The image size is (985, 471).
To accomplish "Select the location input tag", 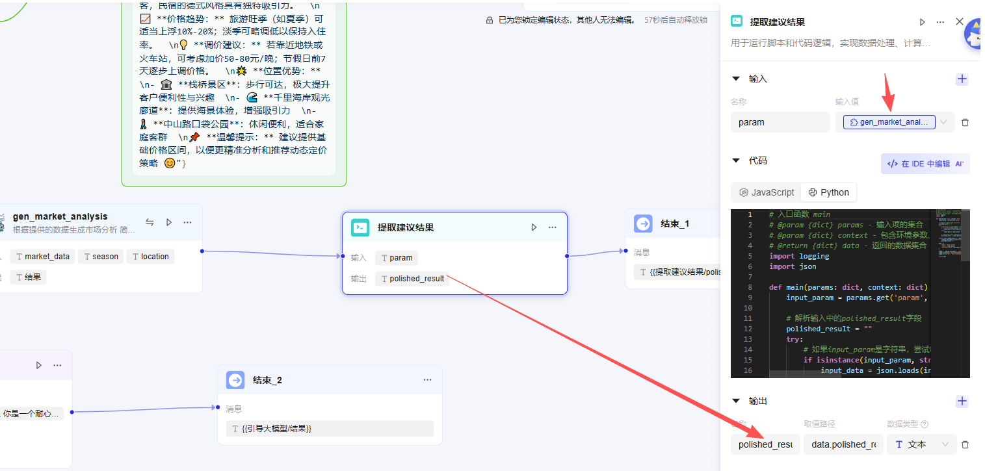I will point(150,257).
